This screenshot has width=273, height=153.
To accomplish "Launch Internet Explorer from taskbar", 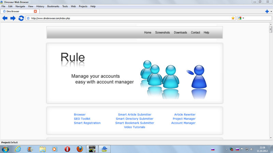I will (18, 149).
